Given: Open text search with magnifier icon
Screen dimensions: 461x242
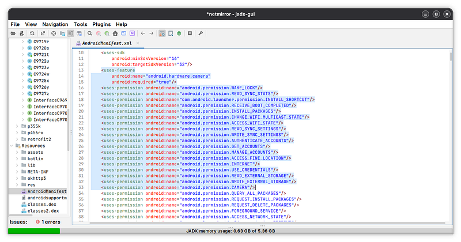Looking at the screenshot, I should 90,33.
